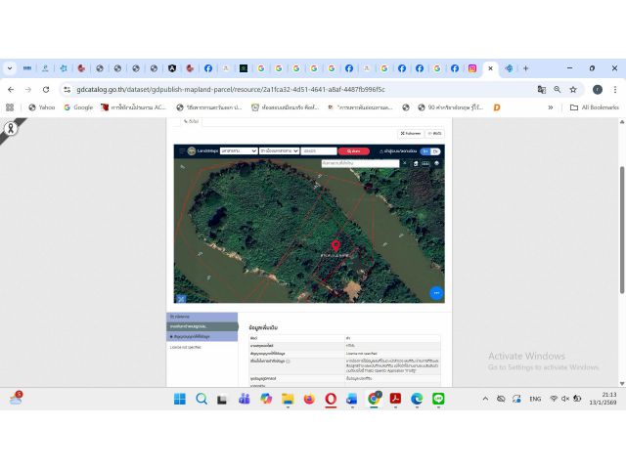626x469 pixels.
Task: Reload the page using the refresh icon
Action: click(x=45, y=89)
